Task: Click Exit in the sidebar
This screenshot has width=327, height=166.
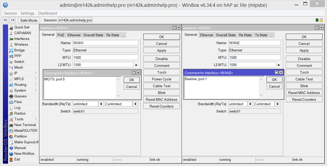Action: coord(17,159)
